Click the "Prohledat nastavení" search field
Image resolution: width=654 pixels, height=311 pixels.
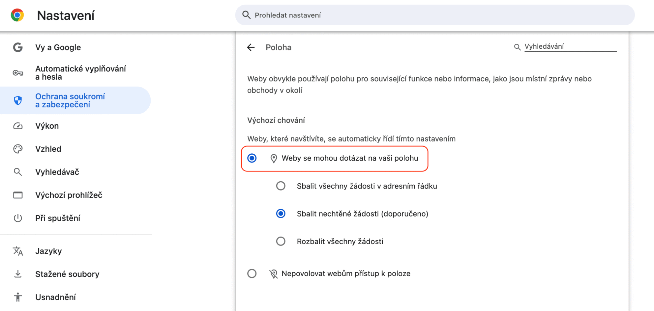coord(435,15)
